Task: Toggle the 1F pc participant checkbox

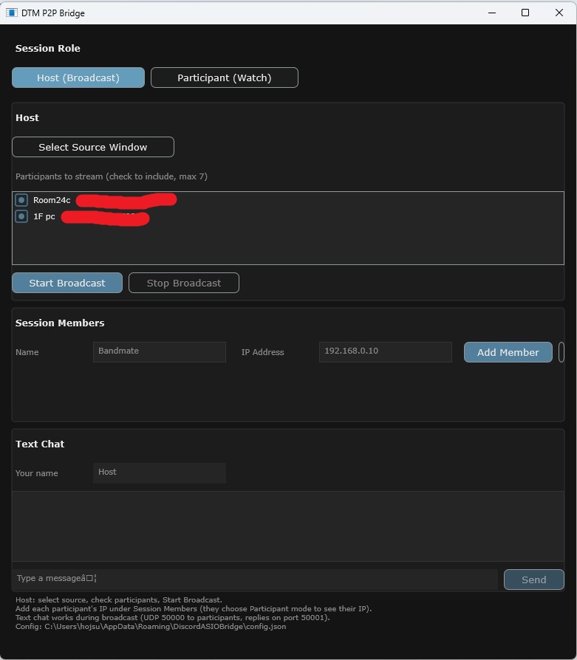Action: [21, 216]
